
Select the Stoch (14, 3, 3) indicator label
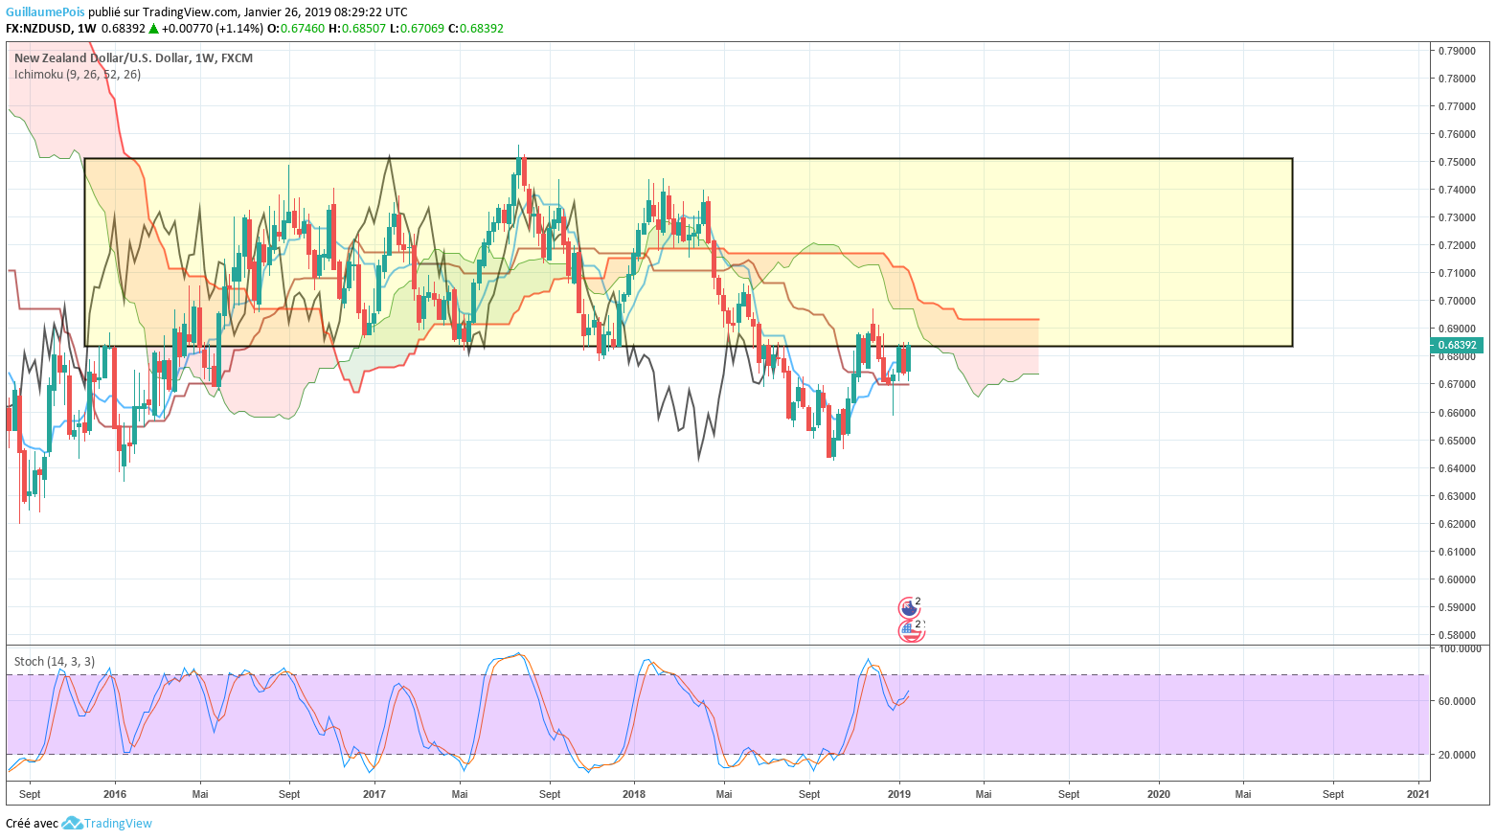55,661
